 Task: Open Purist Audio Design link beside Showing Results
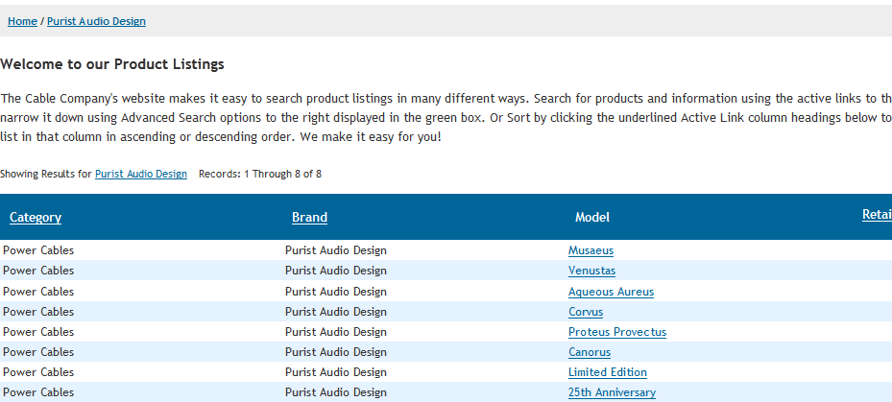(x=141, y=174)
